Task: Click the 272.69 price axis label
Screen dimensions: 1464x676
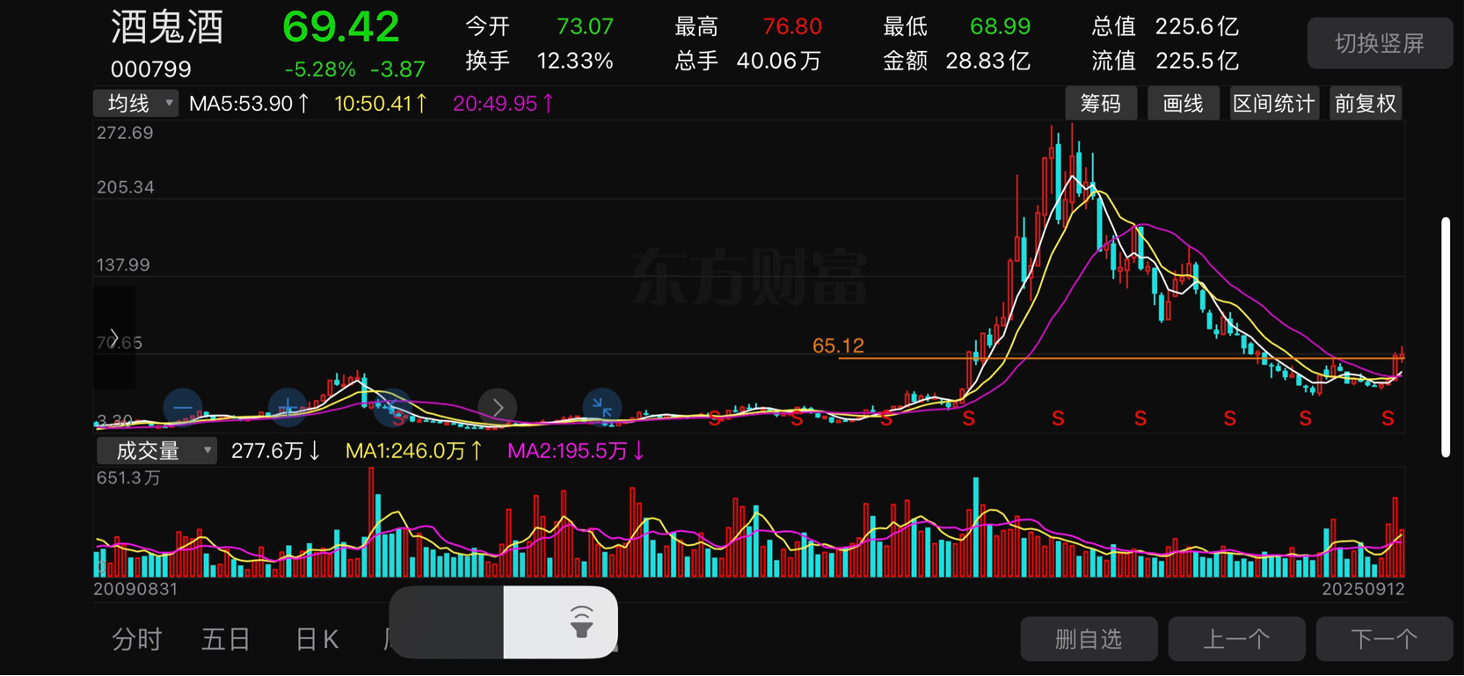Action: pyautogui.click(x=124, y=133)
